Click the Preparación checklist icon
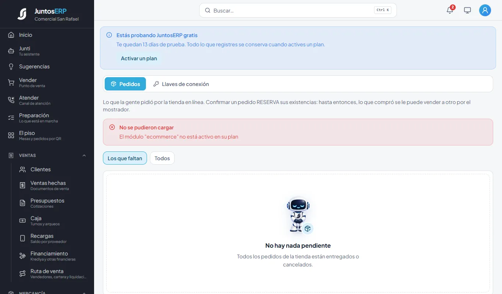Image resolution: width=502 pixels, height=294 pixels. point(11,118)
